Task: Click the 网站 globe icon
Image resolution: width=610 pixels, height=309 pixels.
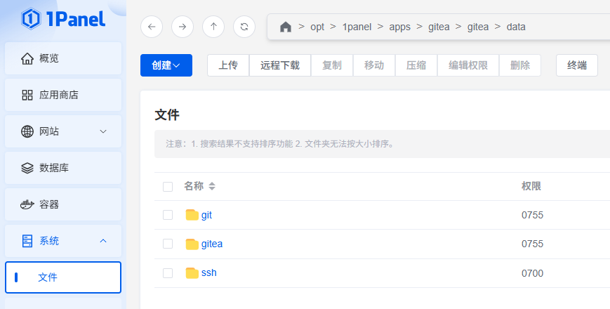Action: (x=27, y=131)
